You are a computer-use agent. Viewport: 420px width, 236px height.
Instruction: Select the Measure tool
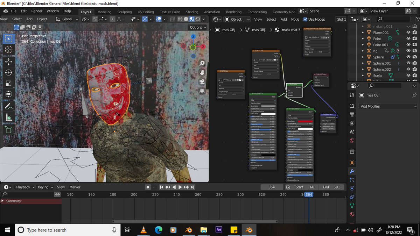[9, 117]
